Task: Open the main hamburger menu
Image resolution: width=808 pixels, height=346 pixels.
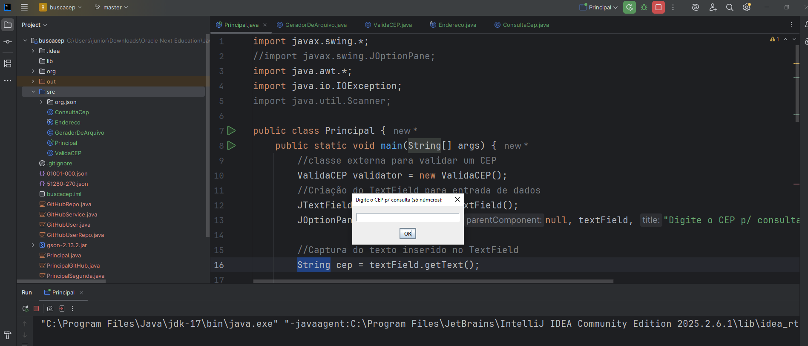Action: (24, 7)
